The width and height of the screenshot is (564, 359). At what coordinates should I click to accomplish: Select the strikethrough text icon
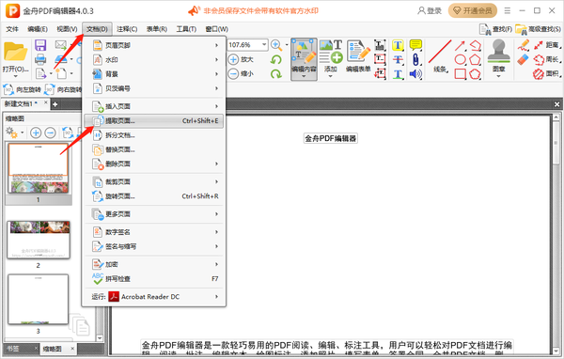pyautogui.click(x=398, y=60)
